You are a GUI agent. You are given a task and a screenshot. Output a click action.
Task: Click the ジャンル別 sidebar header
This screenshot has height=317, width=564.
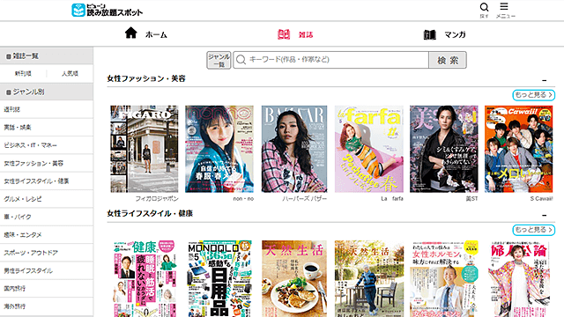[x=47, y=92]
